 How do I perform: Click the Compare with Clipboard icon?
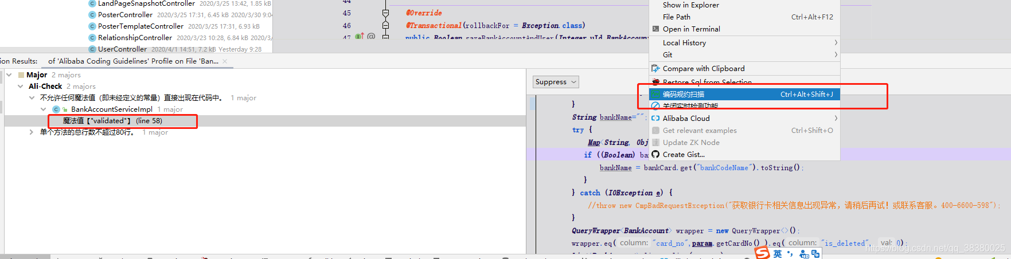(x=655, y=68)
